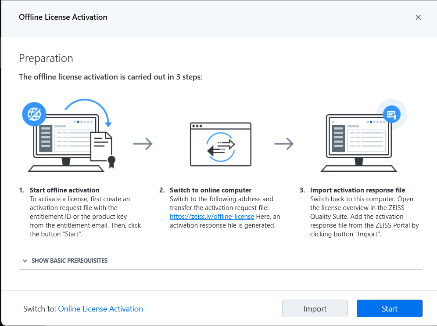This screenshot has width=437, height=326.
Task: Click the chevron next to SHOW BASIC PREREQUISITES
Action: [x=25, y=260]
